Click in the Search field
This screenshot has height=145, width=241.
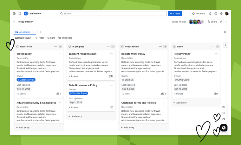(x=113, y=14)
